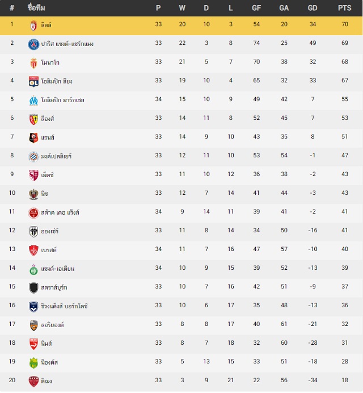Click the Paris Saint-Germain crest

(33, 44)
